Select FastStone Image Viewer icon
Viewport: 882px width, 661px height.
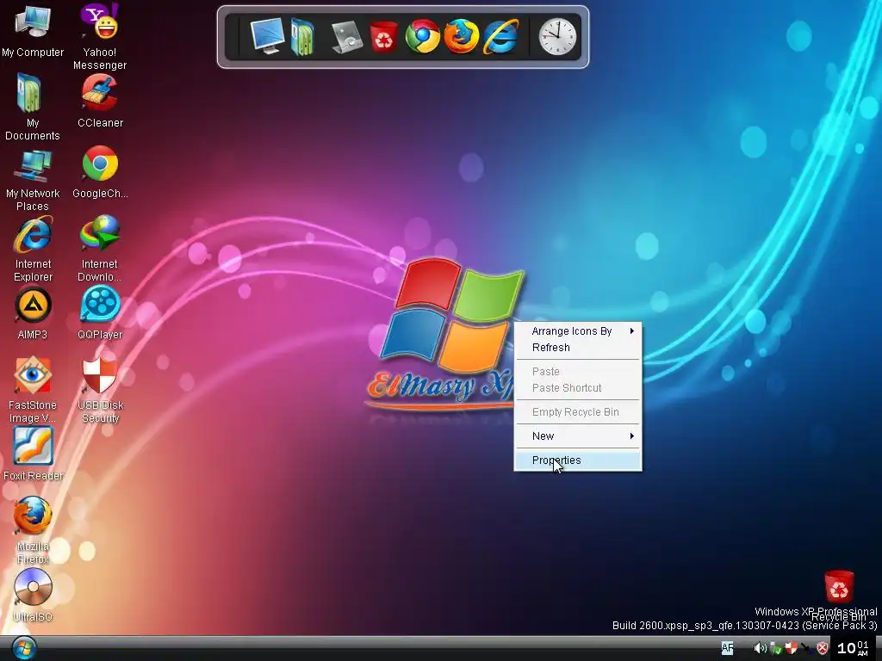pyautogui.click(x=33, y=390)
